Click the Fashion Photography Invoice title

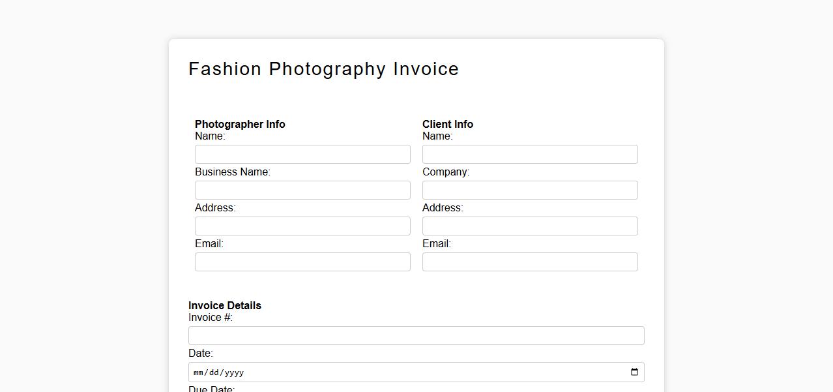tap(323, 69)
